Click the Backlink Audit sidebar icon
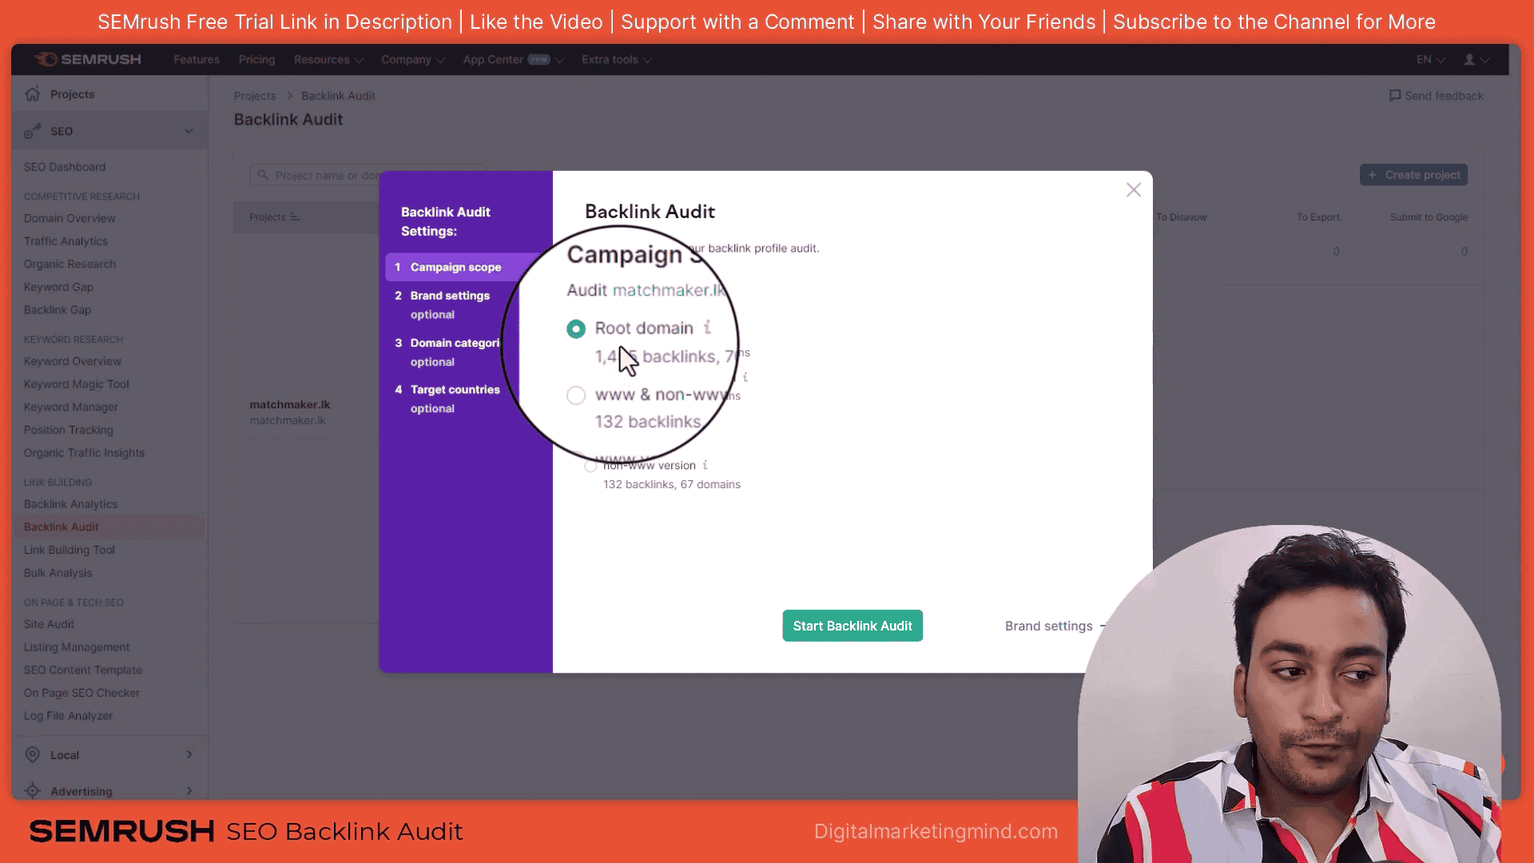This screenshot has height=863, width=1534. tap(60, 526)
